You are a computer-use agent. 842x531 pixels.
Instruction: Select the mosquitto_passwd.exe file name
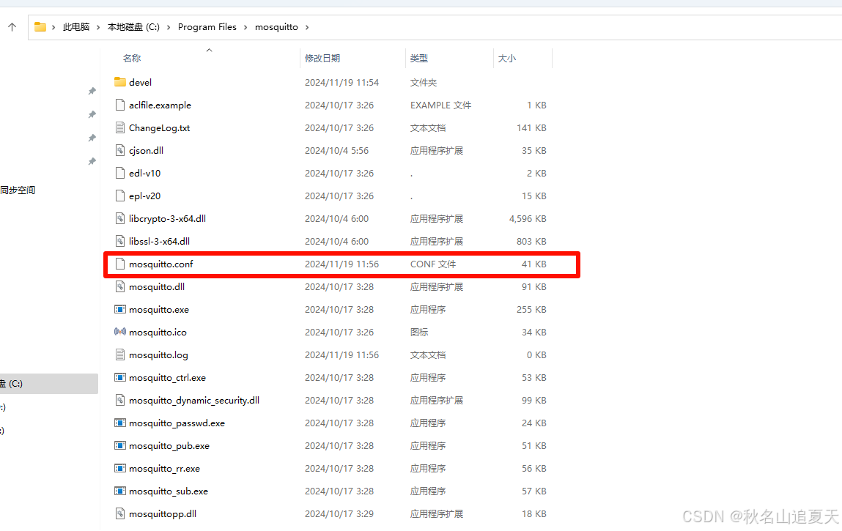177,423
